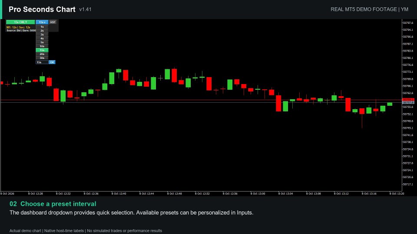Image resolution: width=417 pixels, height=234 pixels.
Task: Select the 10s preset
Action: 42,46
